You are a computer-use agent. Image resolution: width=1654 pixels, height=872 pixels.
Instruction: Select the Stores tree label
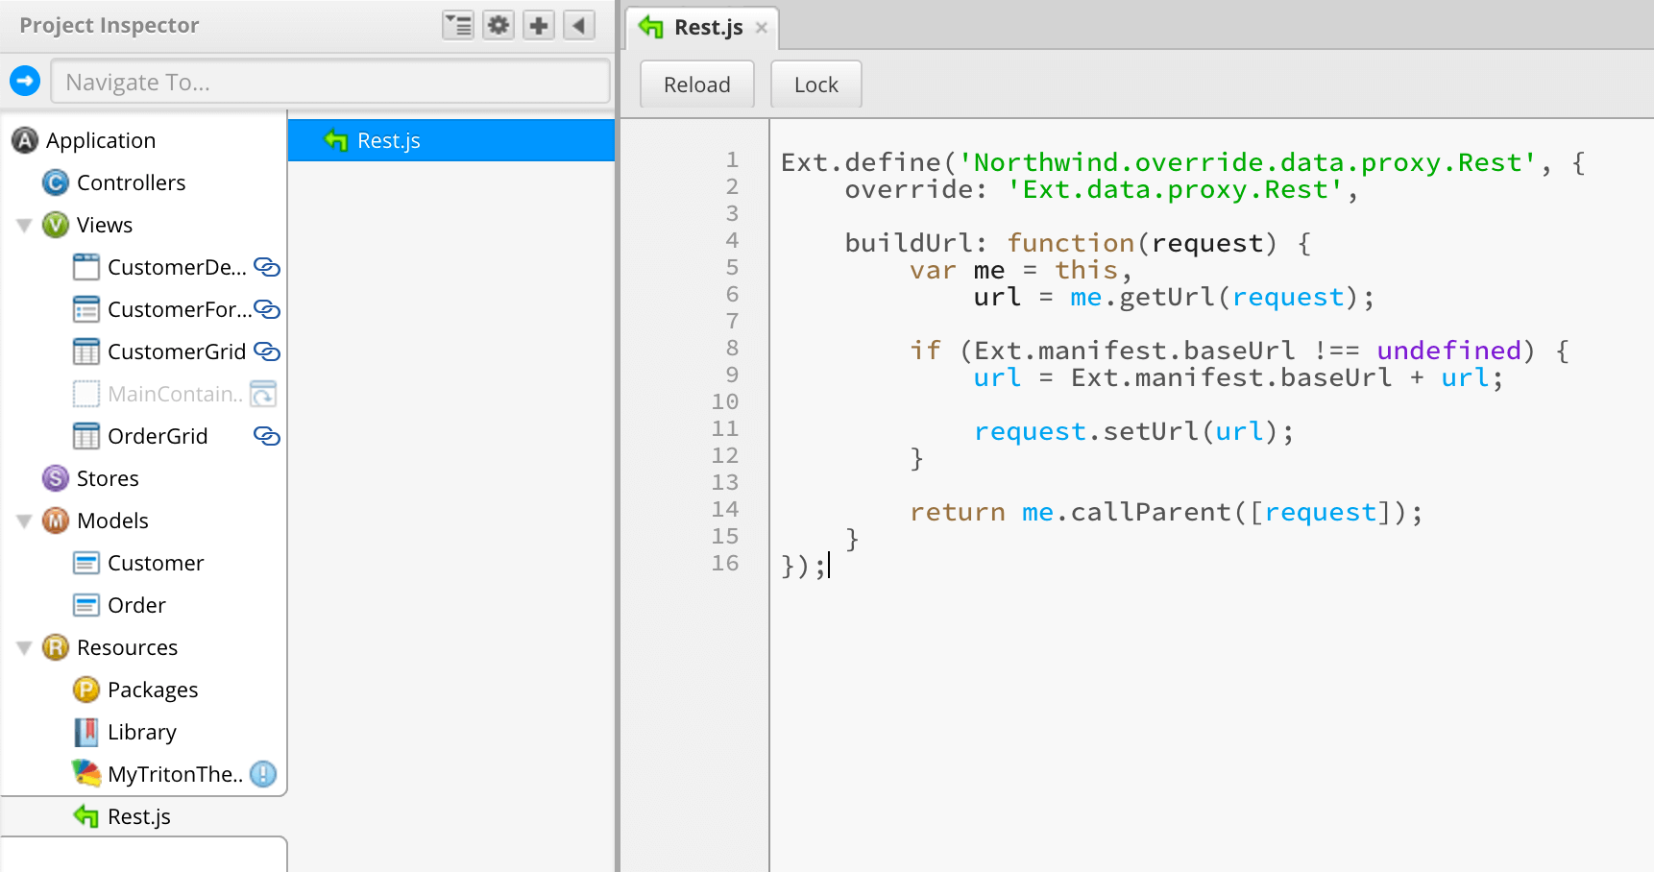(x=108, y=478)
